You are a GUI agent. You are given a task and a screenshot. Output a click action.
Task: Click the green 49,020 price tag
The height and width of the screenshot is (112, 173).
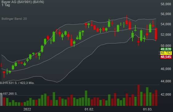pyautogui.click(x=166, y=49)
